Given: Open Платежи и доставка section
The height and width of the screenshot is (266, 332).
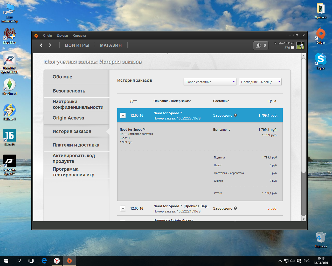Looking at the screenshot, I should pos(77,145).
